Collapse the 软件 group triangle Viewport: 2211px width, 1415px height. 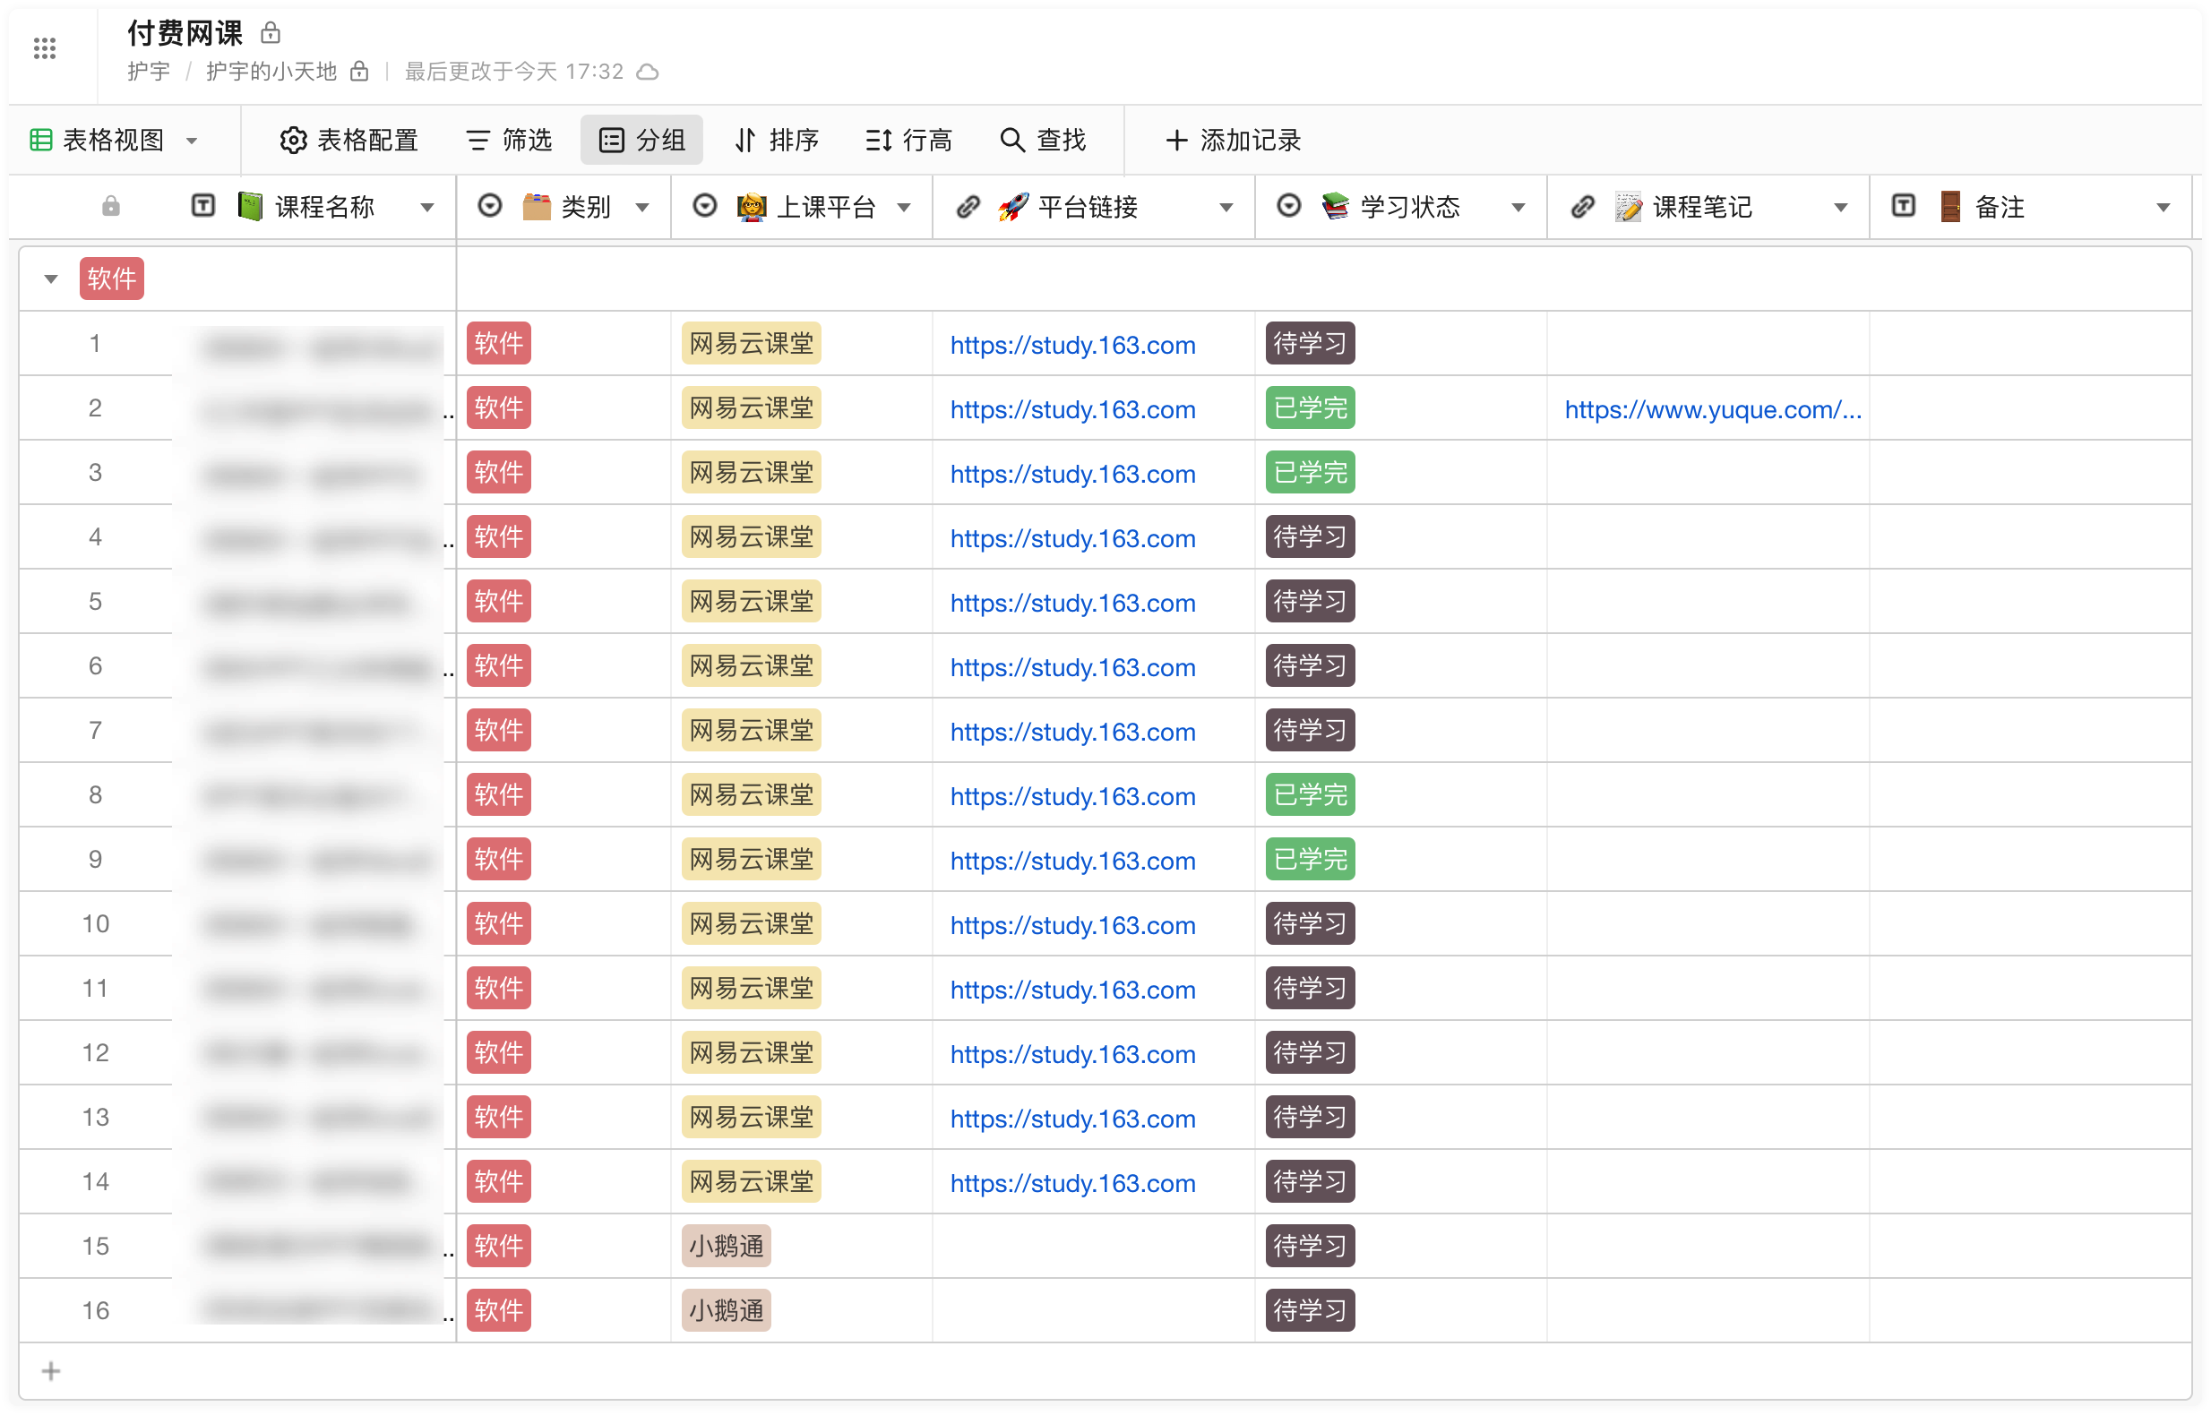pos(50,279)
